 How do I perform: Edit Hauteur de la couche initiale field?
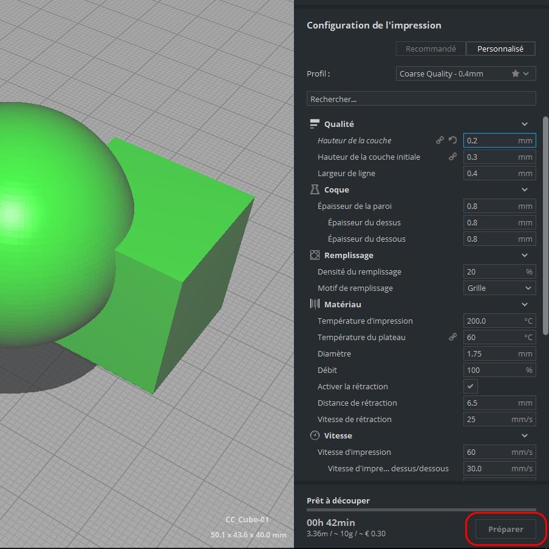point(499,157)
